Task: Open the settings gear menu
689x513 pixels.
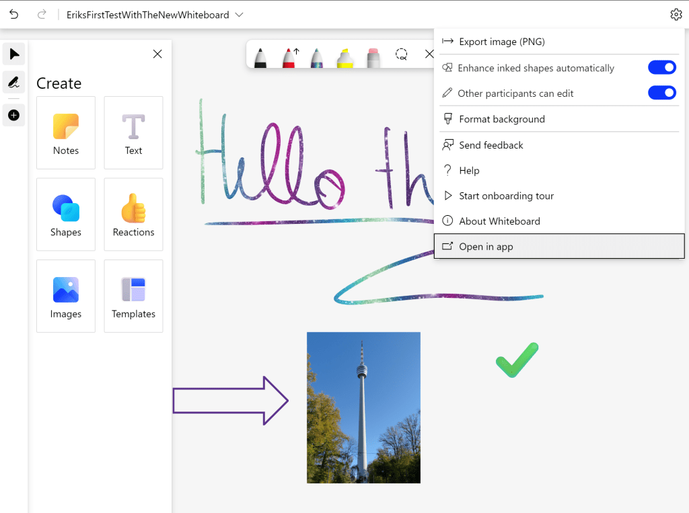Action: pyautogui.click(x=676, y=13)
